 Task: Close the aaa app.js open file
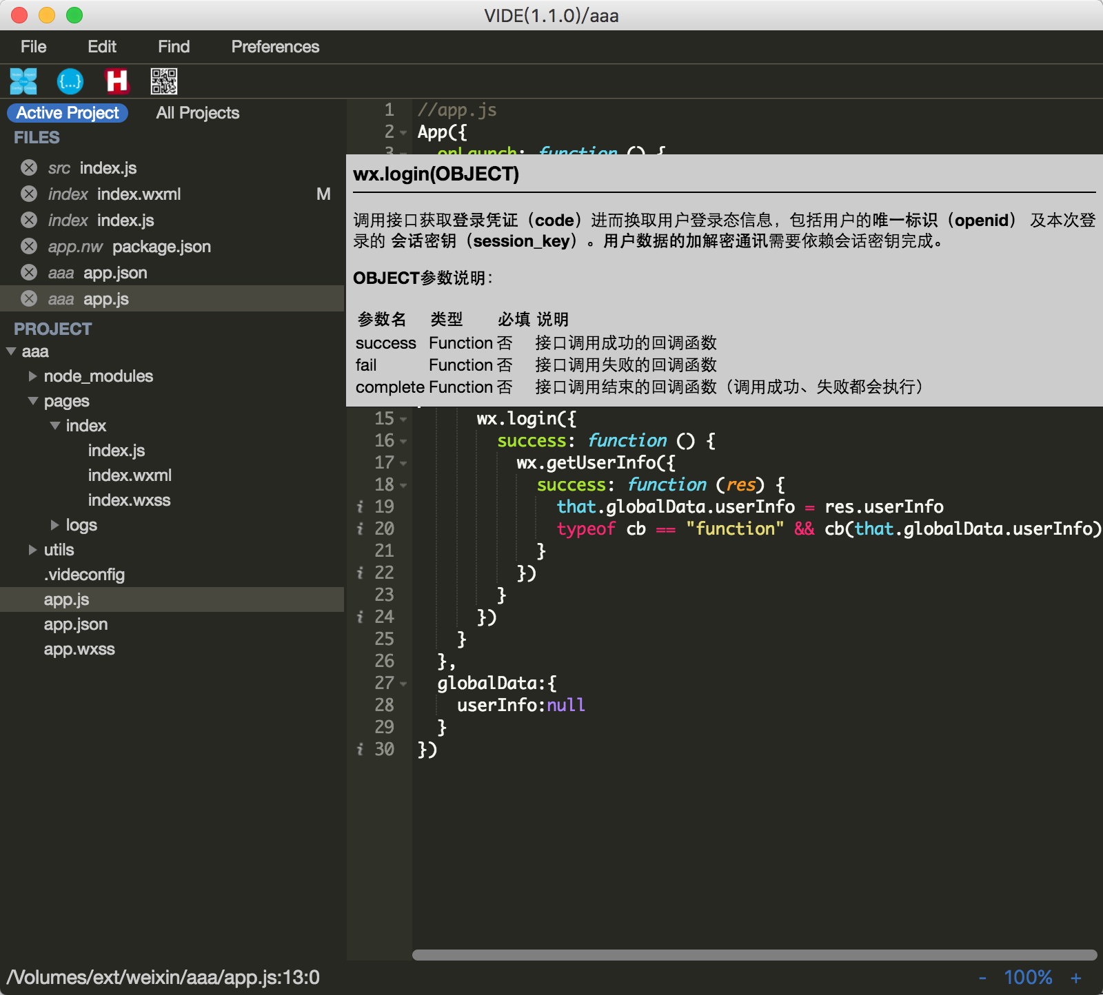coord(29,298)
